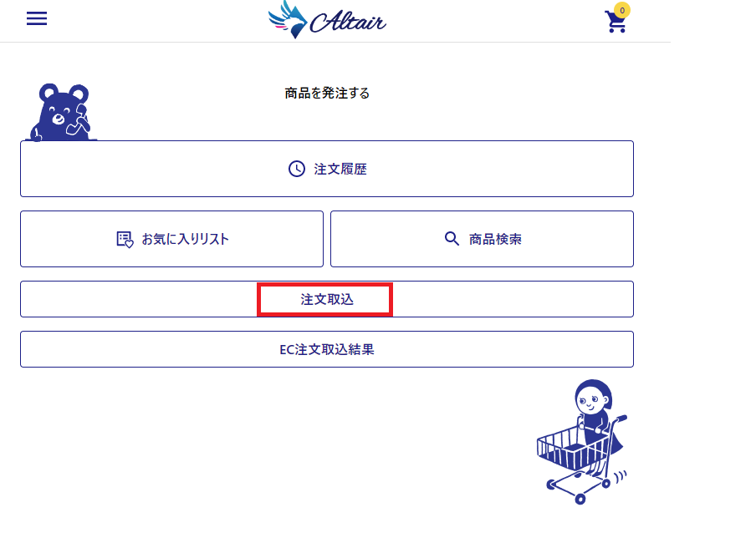This screenshot has height=553, width=756.
Task: Click the clock icon beside 注文履歴
Action: point(297,169)
